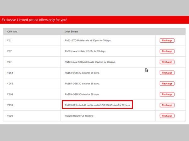The image size is (189, 141).
Task: Click Recharge for ₹320 Full Talktime
Action: coord(167,116)
